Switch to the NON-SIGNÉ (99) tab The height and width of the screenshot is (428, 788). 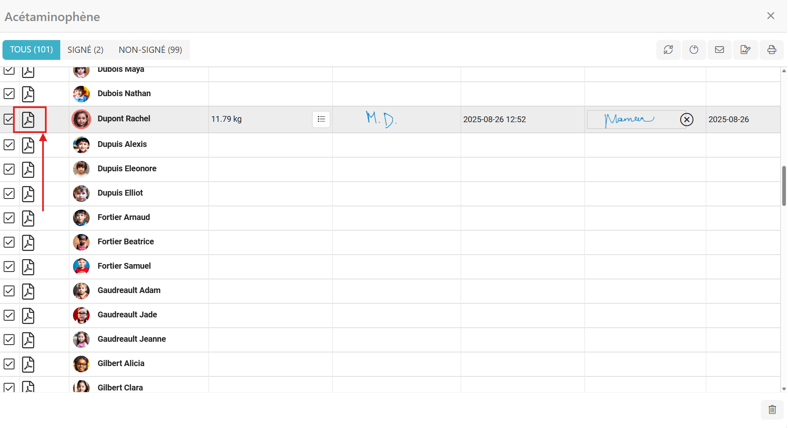point(150,50)
